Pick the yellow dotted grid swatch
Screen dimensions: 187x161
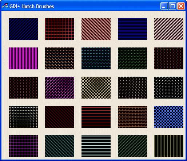point(23,117)
